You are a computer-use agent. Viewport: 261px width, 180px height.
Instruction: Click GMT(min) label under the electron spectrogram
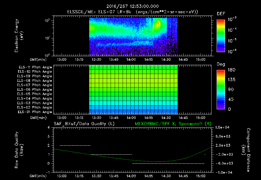point(38,59)
